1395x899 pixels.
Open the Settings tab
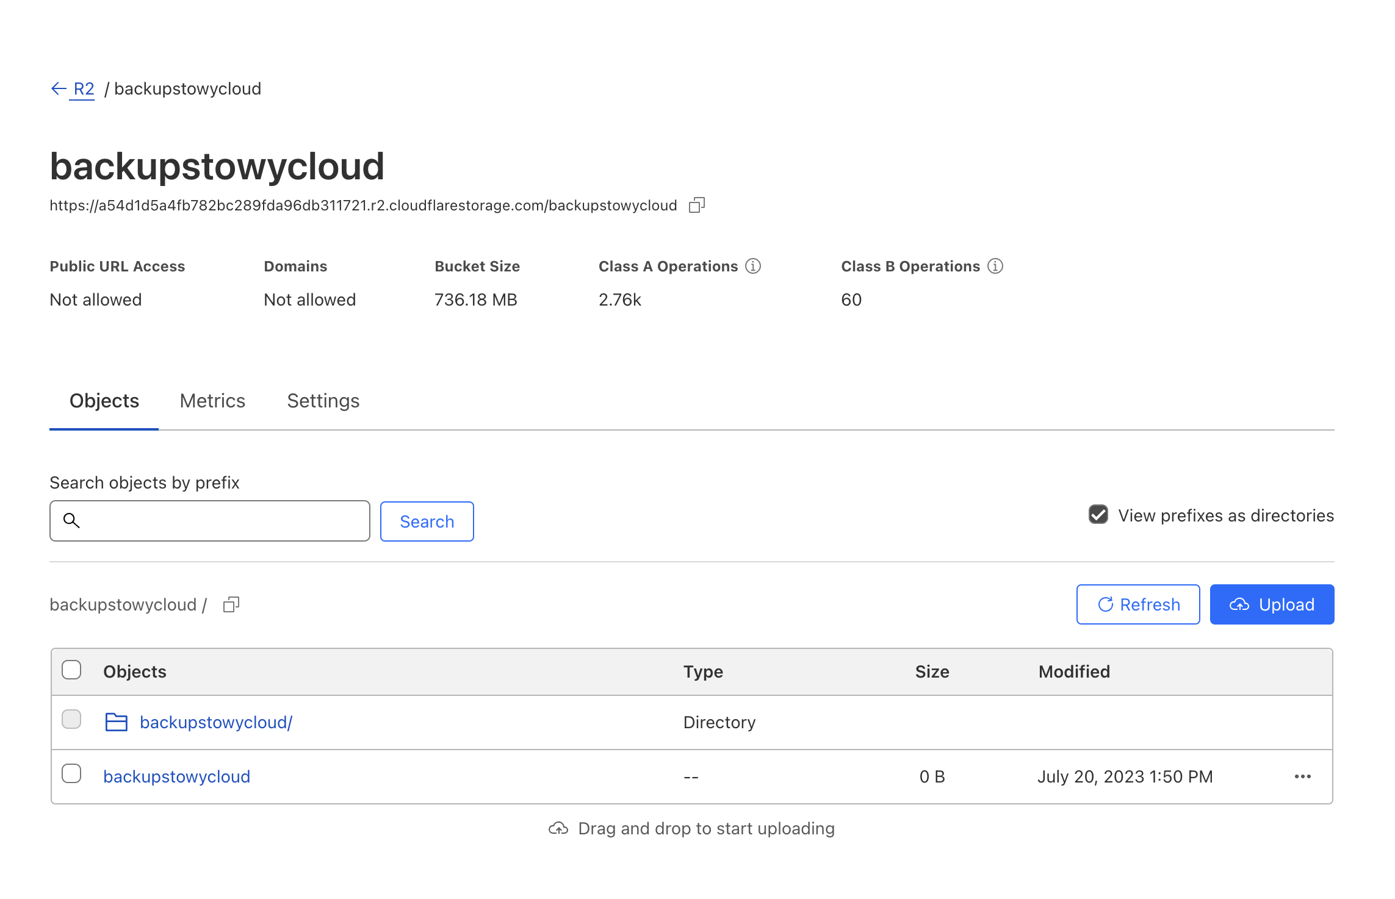(323, 401)
